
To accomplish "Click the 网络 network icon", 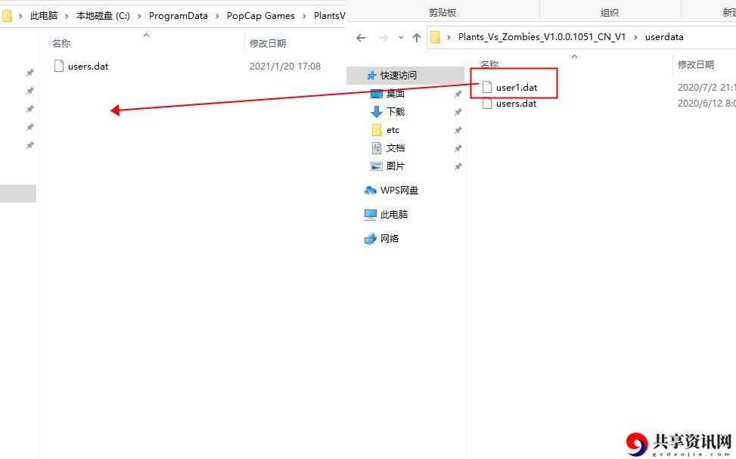I will click(x=371, y=239).
